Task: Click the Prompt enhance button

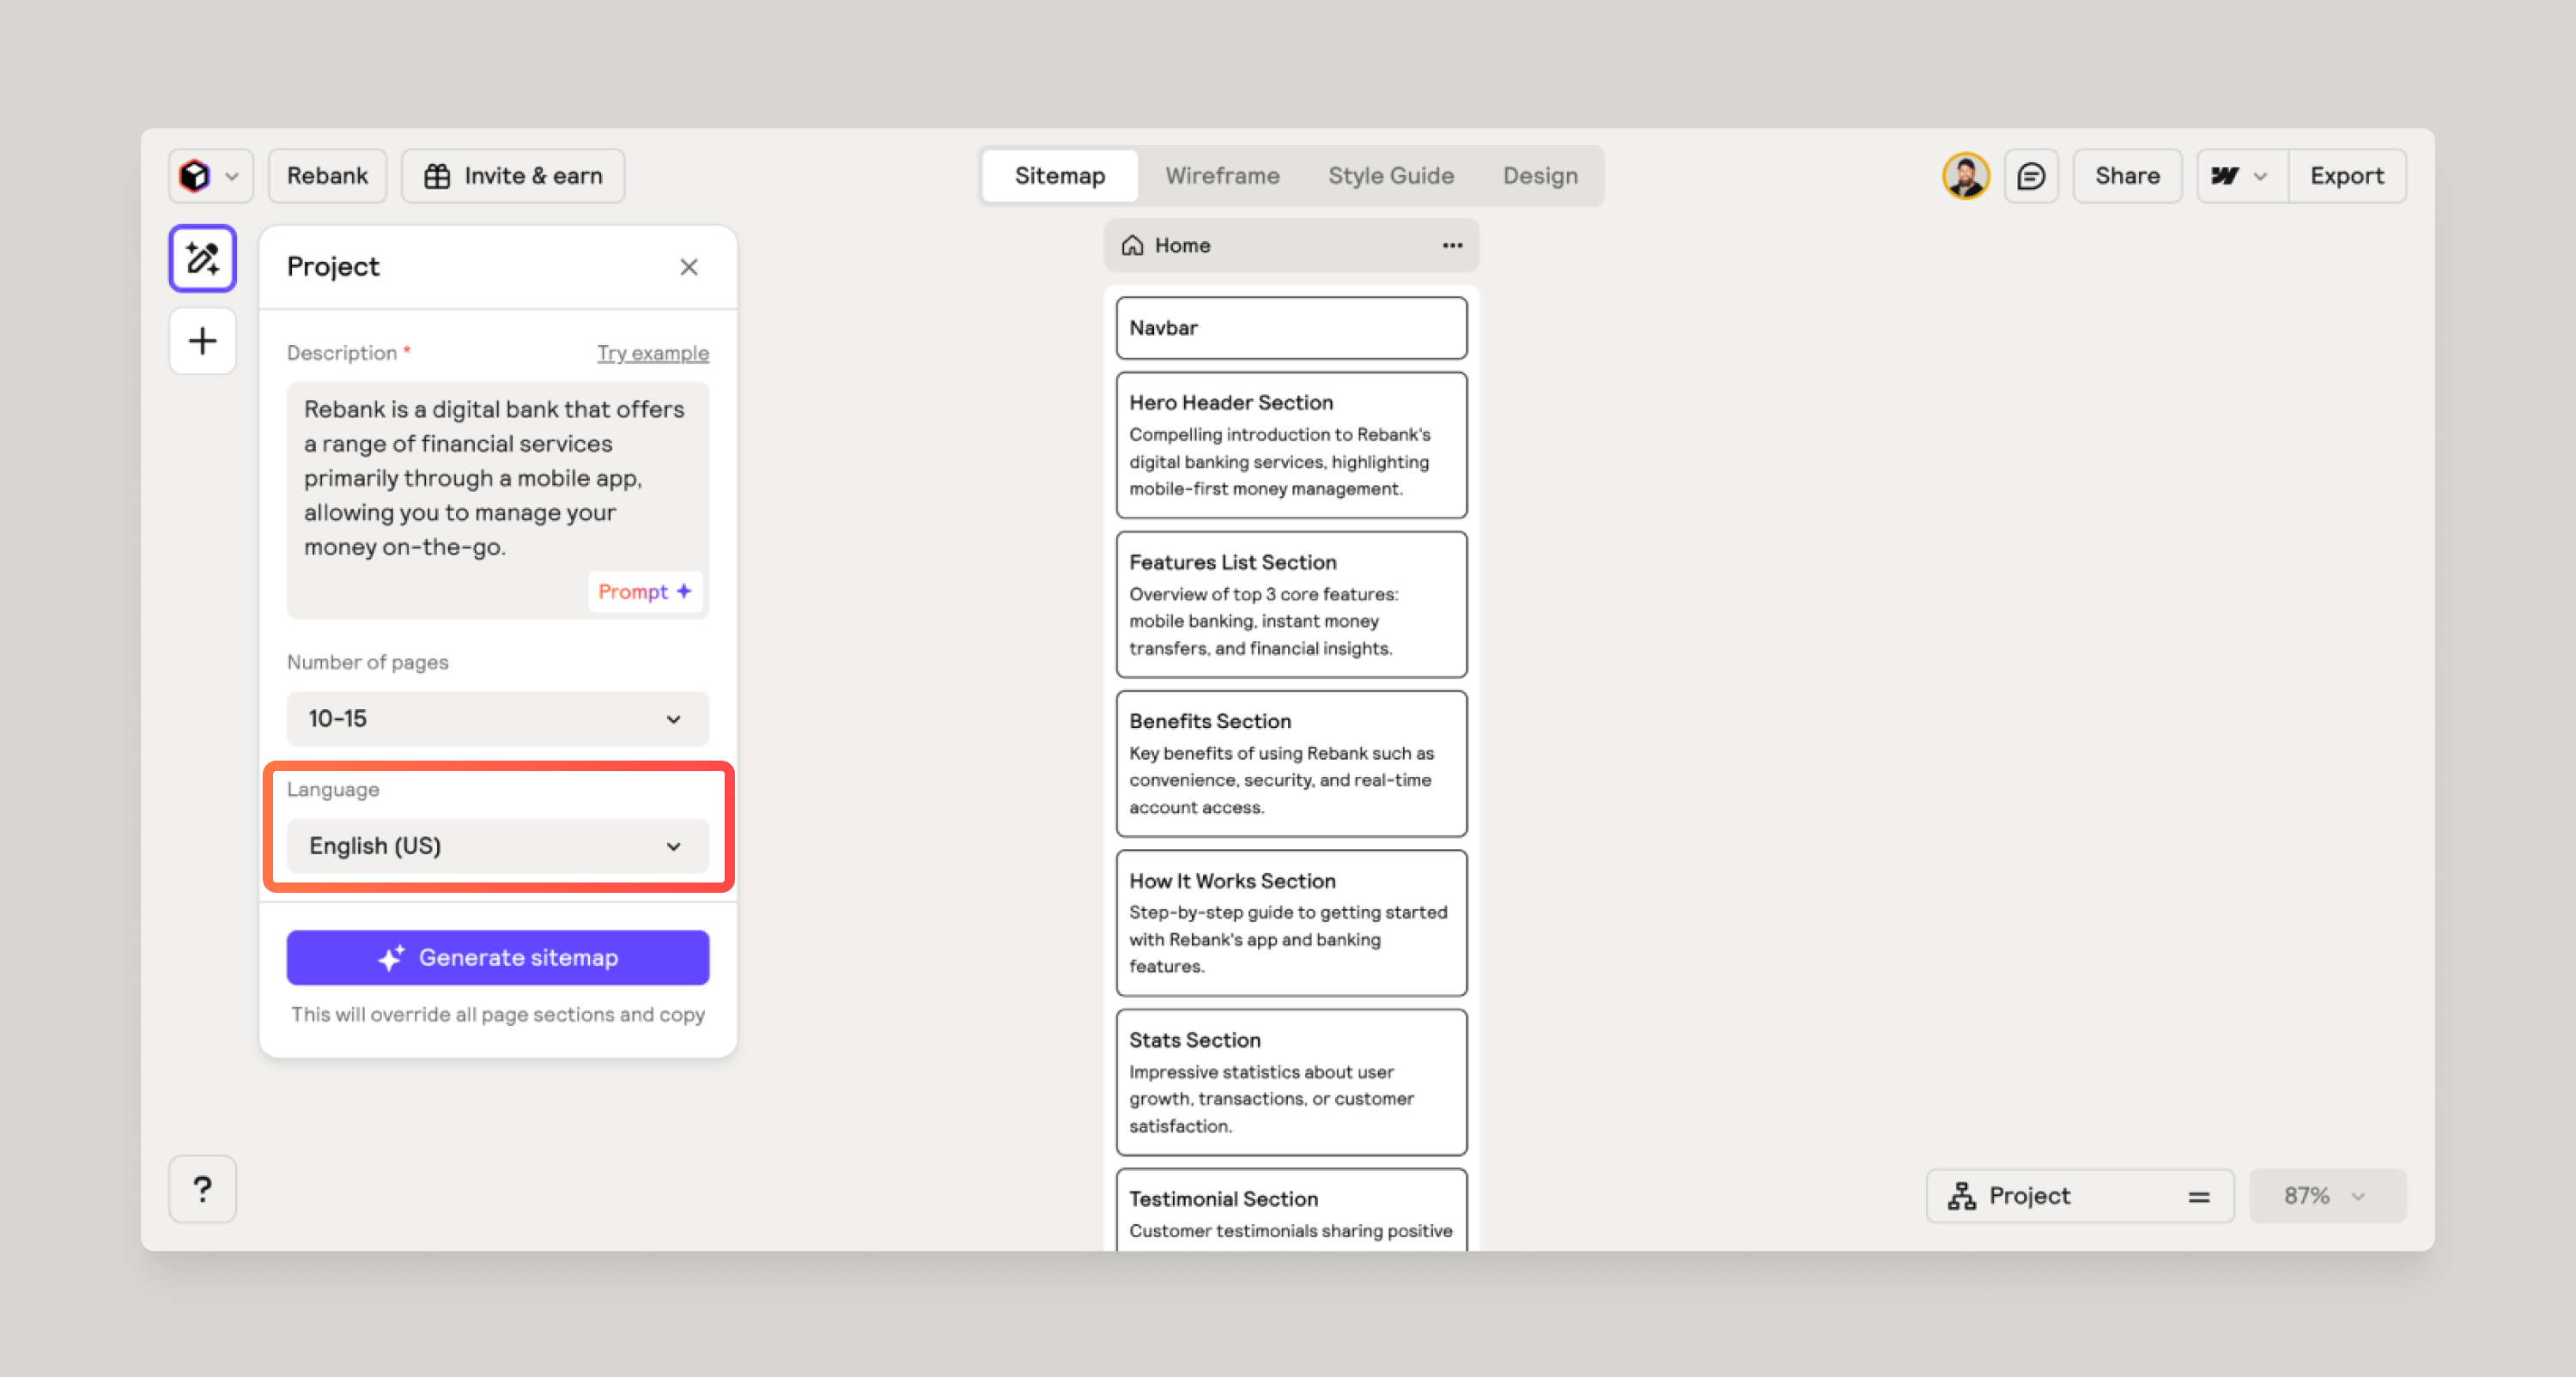Action: (644, 591)
